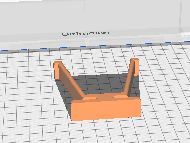Click the right connector block behind plate
The height and width of the screenshot is (143, 190).
click(x=120, y=96)
